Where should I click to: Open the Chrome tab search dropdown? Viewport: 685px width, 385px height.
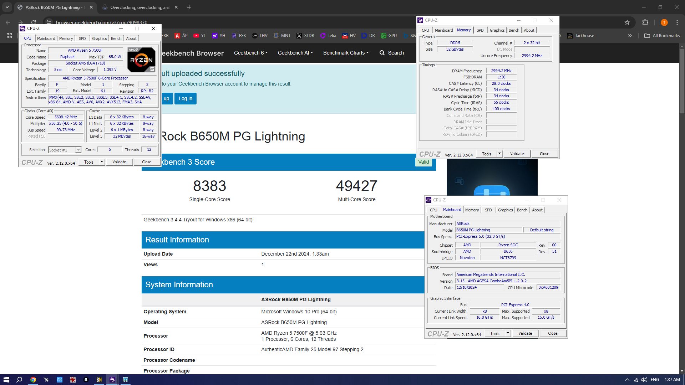[7, 7]
